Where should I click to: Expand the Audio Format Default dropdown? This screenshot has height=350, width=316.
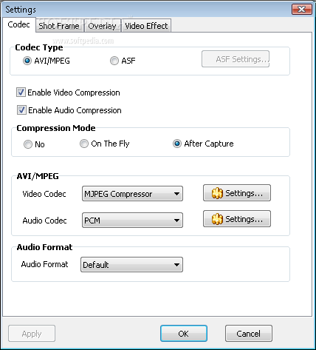(131, 265)
